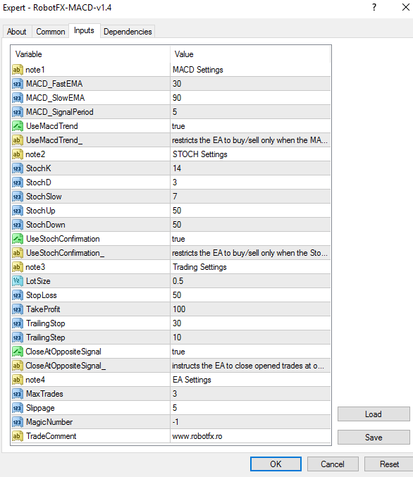Select the MACD_FastEMA value 30
413x477 pixels.
(x=250, y=84)
